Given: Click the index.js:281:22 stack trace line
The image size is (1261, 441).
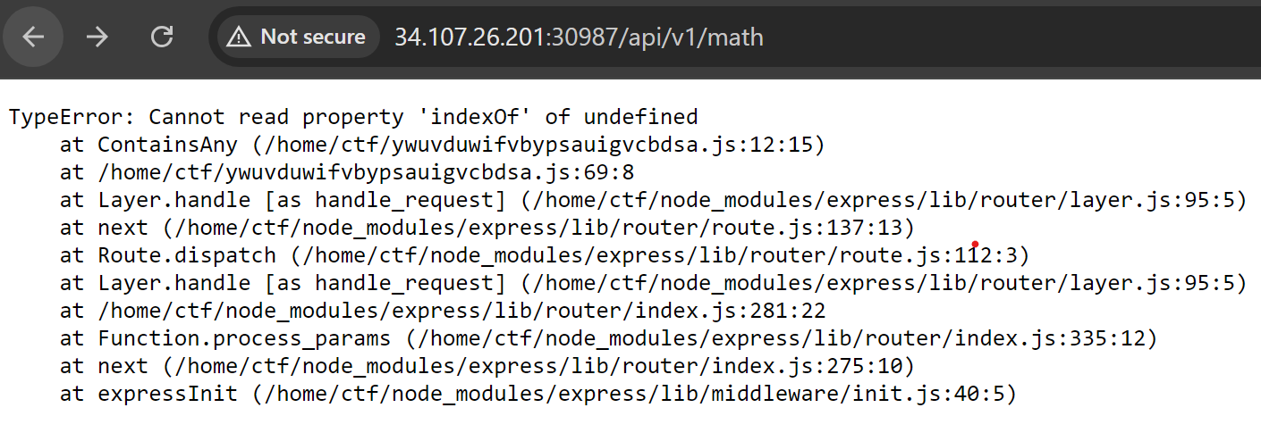Looking at the screenshot, I should pos(443,311).
